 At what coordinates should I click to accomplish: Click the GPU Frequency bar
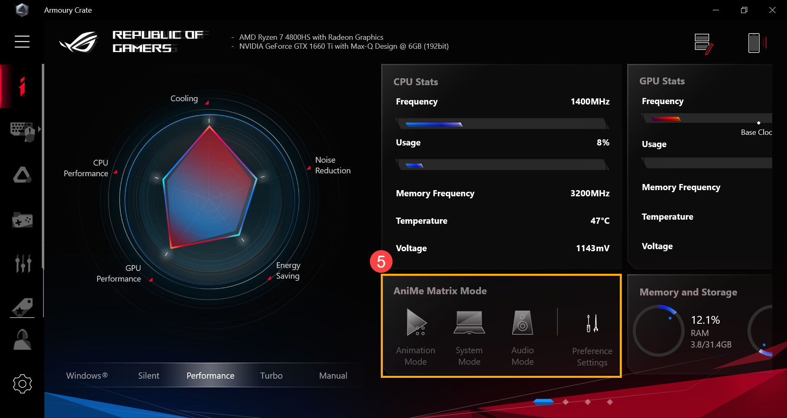pyautogui.click(x=707, y=118)
